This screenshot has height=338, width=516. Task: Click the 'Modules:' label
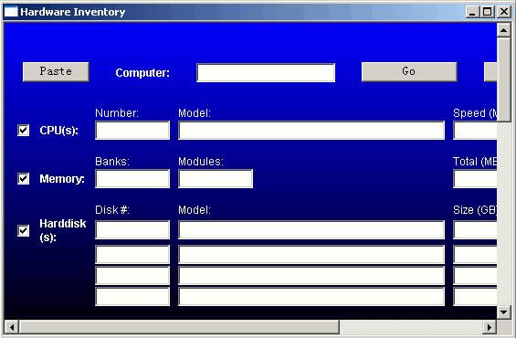201,162
